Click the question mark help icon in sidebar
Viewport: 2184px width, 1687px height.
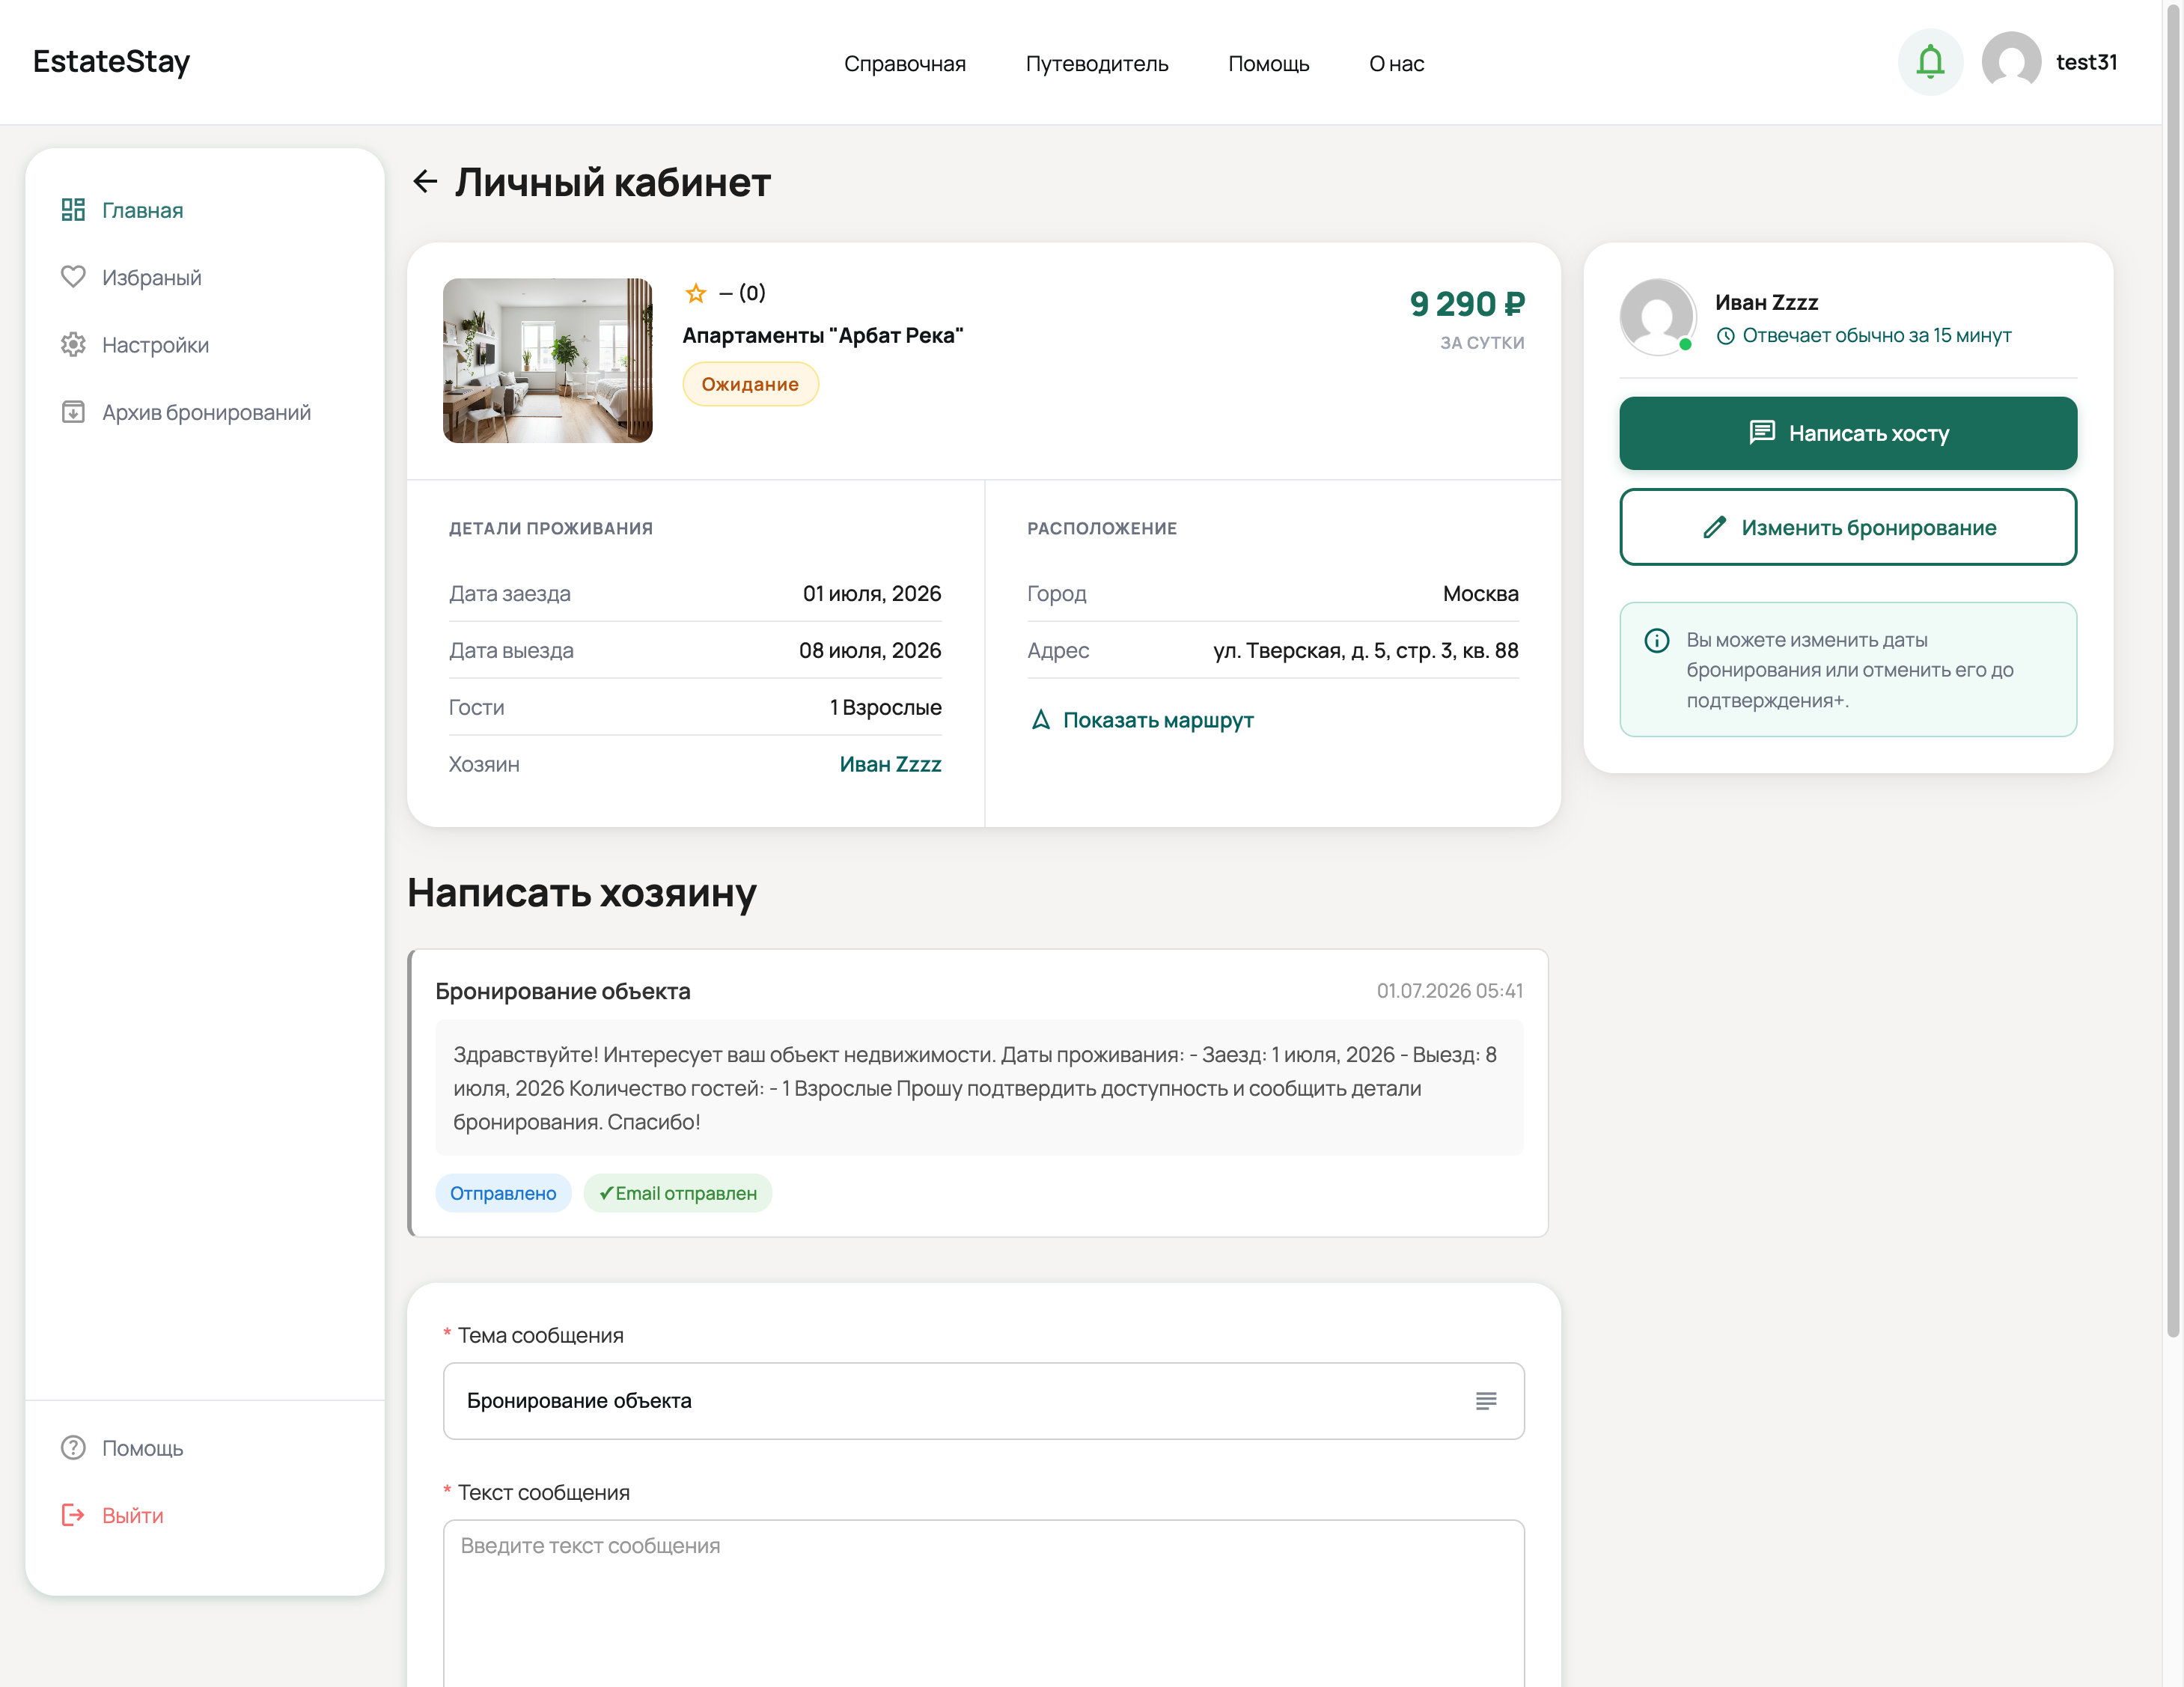coord(73,1448)
